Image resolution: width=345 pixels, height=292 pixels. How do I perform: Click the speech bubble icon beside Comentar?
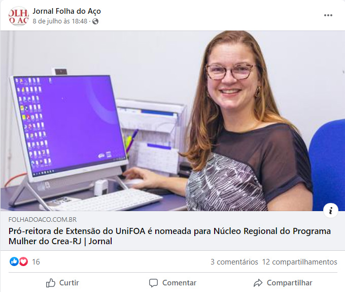[153, 283]
